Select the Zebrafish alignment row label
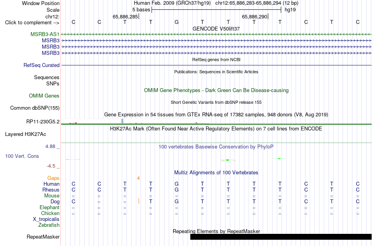 (x=49, y=225)
